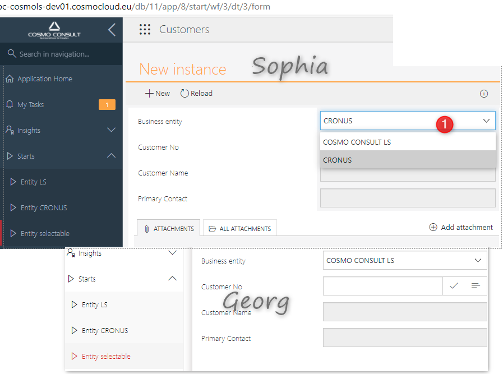The width and height of the screenshot is (503, 374).
Task: Open red Entity selectable in Georg's panel
Action: coord(106,357)
